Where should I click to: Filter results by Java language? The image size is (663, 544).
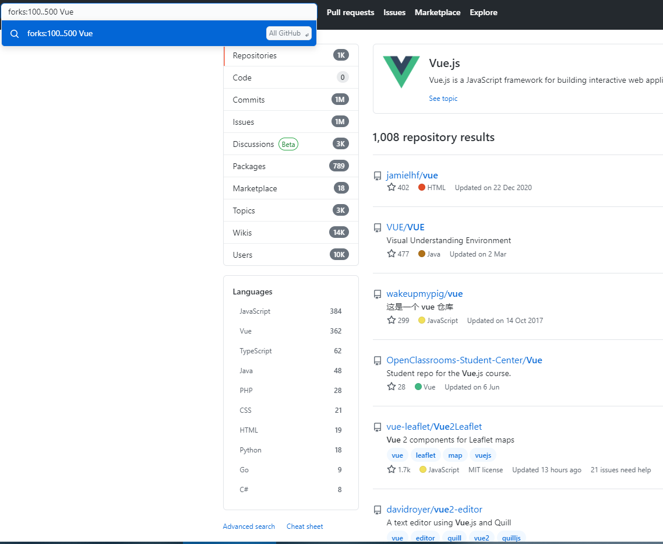point(291,371)
